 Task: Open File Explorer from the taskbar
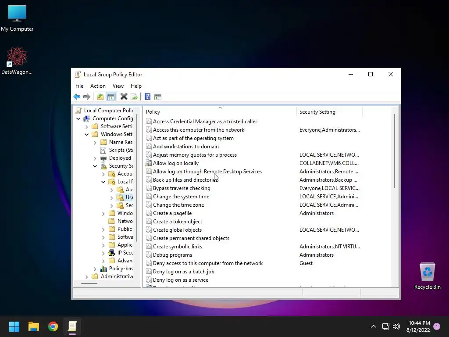coord(33,326)
